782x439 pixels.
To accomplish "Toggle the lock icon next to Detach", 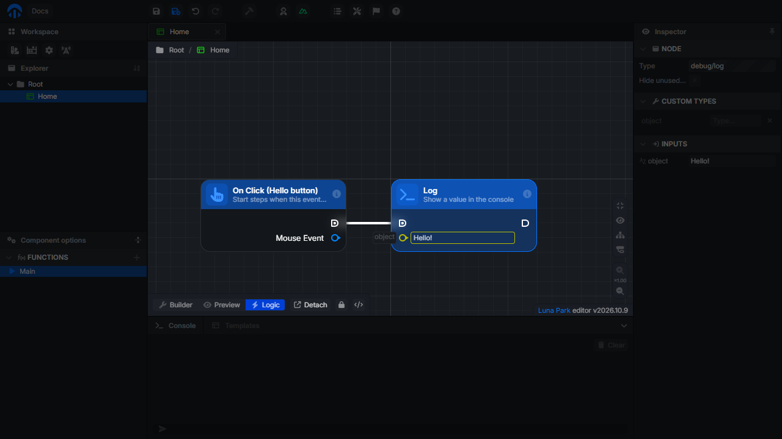I will click(342, 305).
